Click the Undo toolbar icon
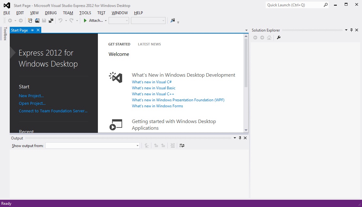 (60, 21)
